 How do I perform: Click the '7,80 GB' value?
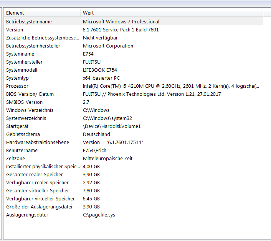click(91, 191)
